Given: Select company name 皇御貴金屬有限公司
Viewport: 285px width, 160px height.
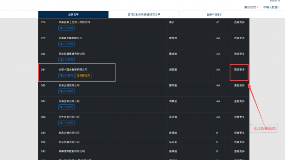Looking at the screenshot, I should click(70, 38).
